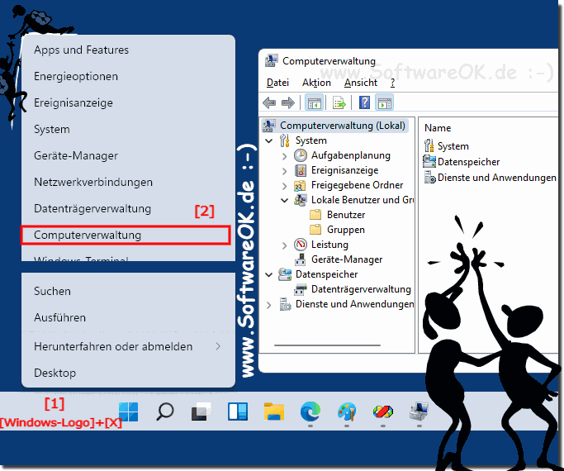Open taskbar Search magnifier
This screenshot has width=564, height=471.
165,412
